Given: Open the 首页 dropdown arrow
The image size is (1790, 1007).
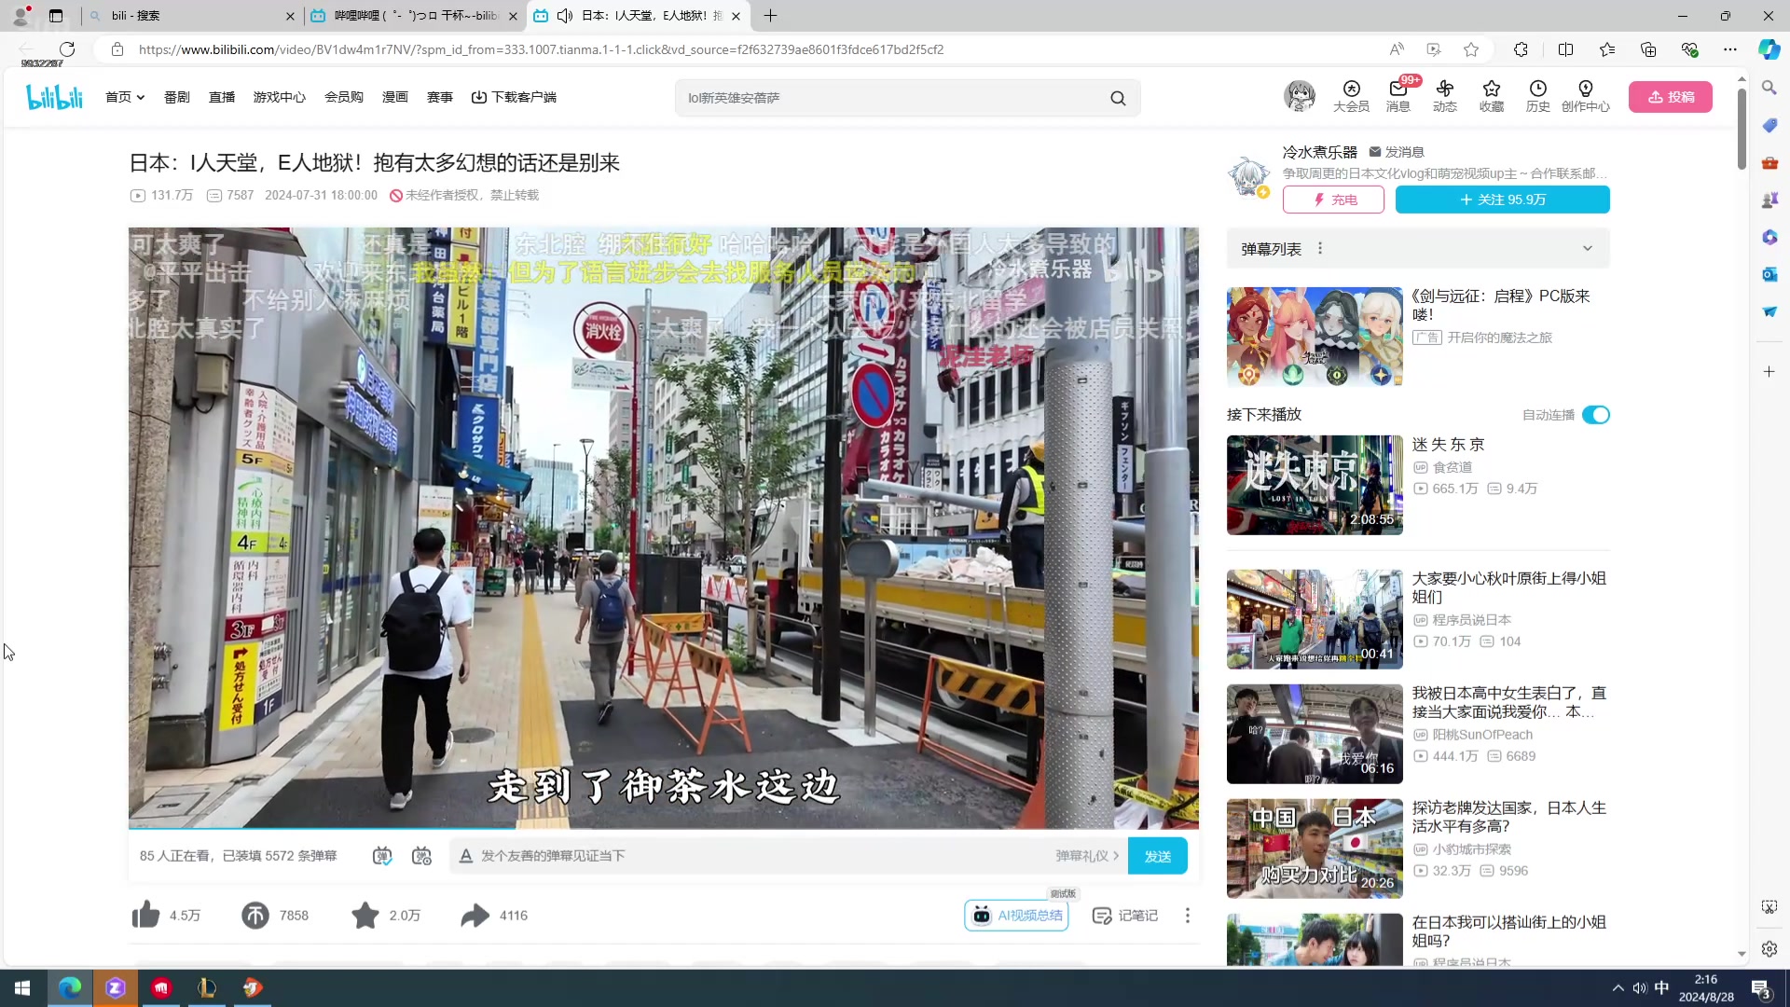Looking at the screenshot, I should 141,97.
